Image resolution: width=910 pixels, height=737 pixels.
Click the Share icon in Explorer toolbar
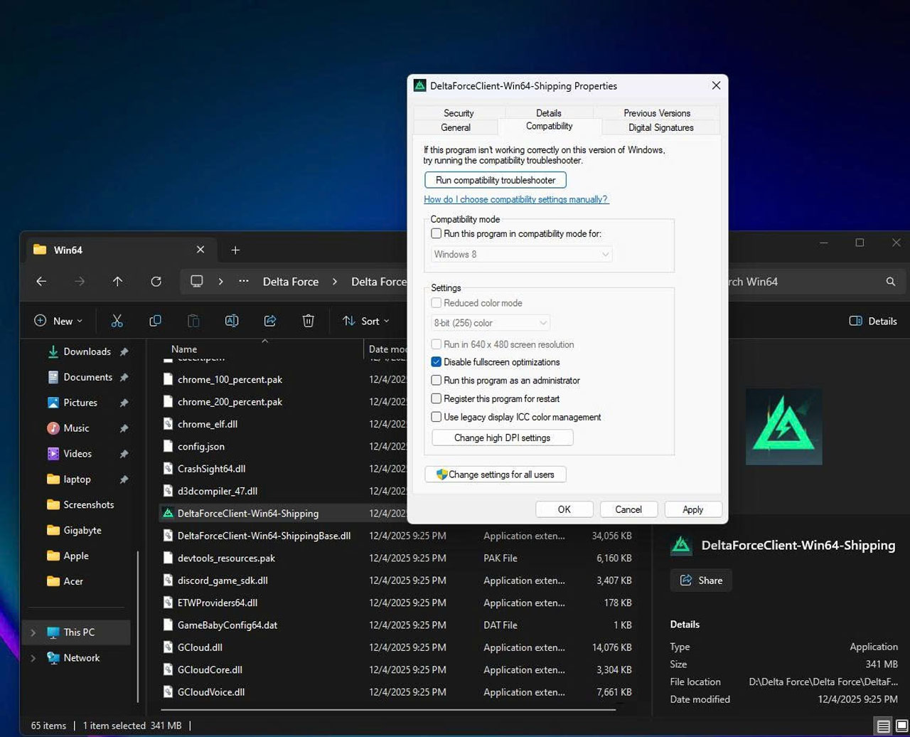coord(269,321)
